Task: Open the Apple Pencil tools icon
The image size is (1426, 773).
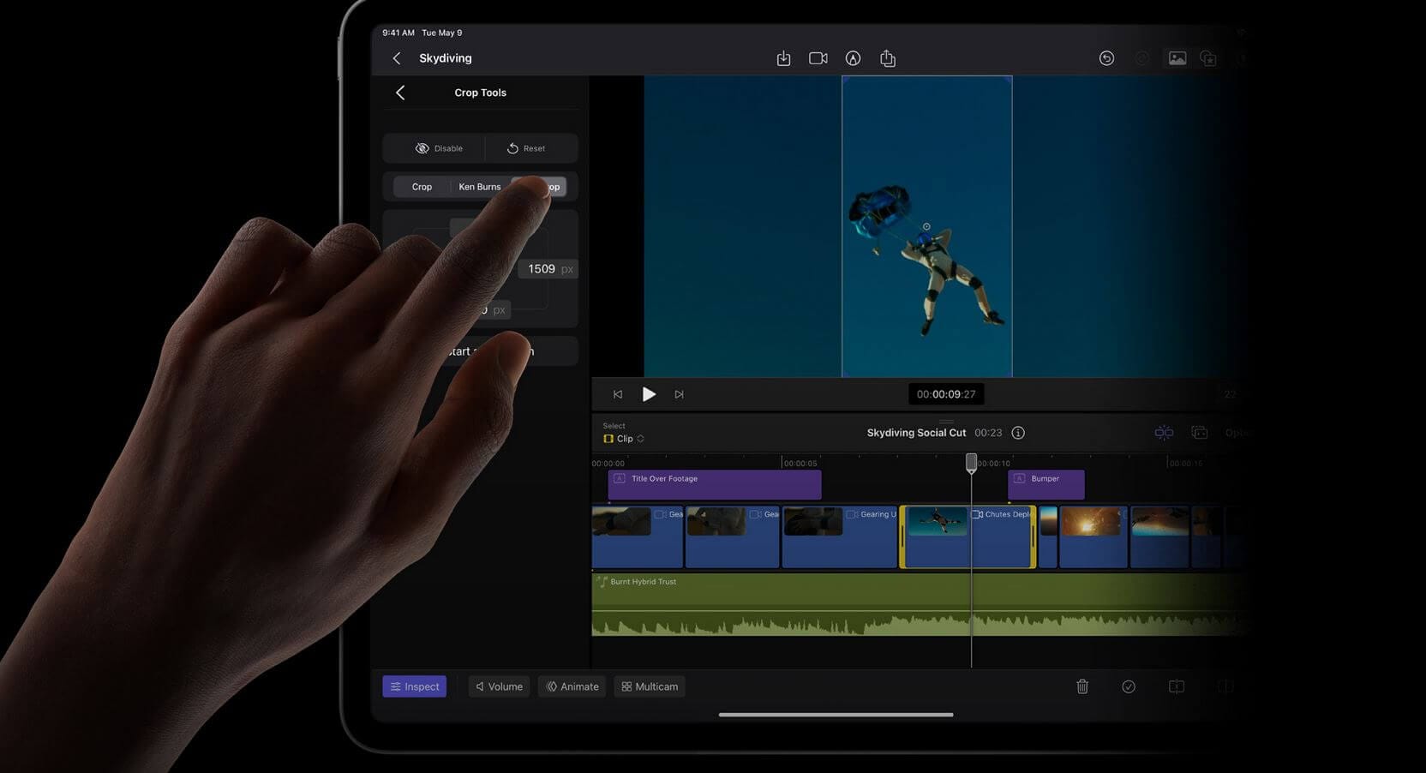Action: 853,57
